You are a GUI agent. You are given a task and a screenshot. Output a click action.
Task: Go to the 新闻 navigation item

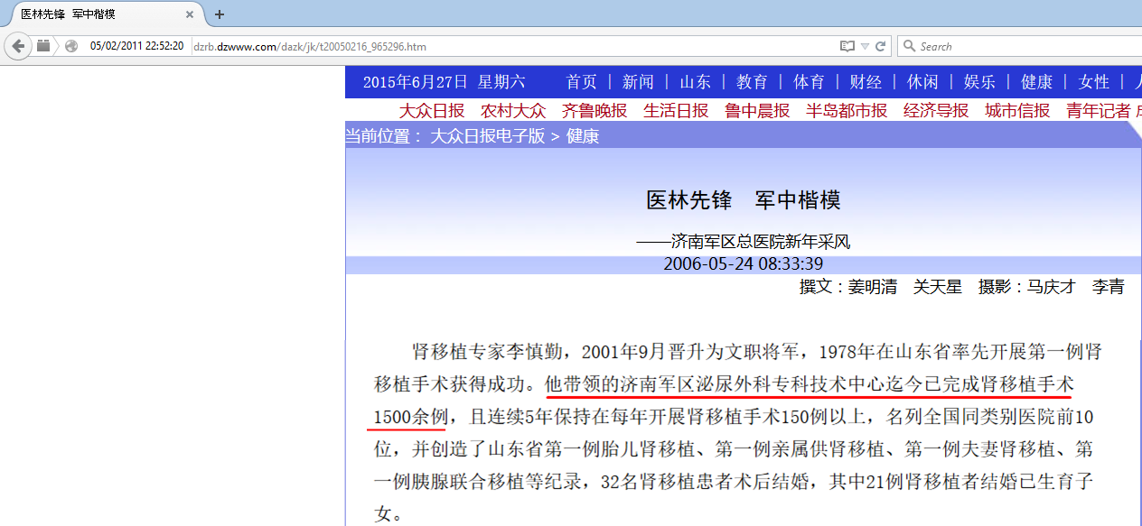[x=638, y=82]
